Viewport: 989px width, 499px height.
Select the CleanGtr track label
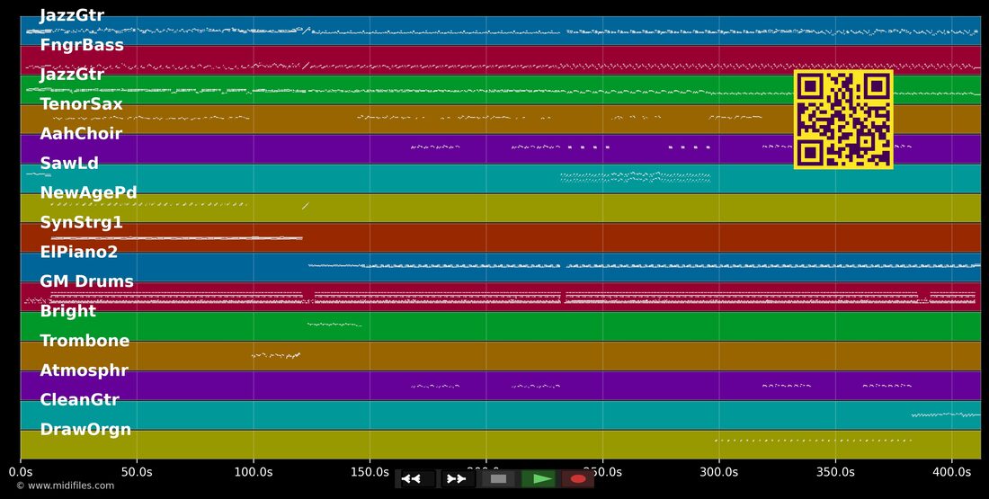pos(79,400)
